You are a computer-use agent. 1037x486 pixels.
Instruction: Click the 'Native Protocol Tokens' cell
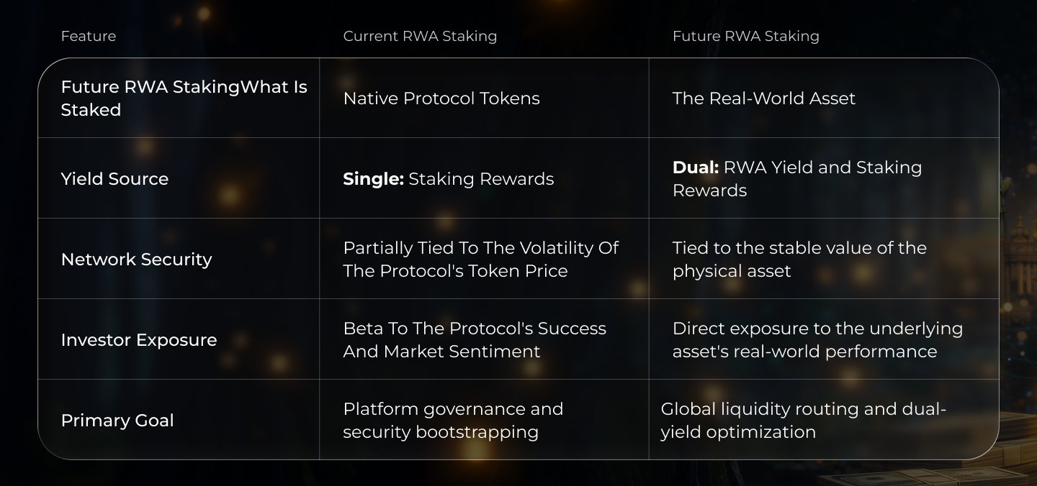tap(441, 98)
